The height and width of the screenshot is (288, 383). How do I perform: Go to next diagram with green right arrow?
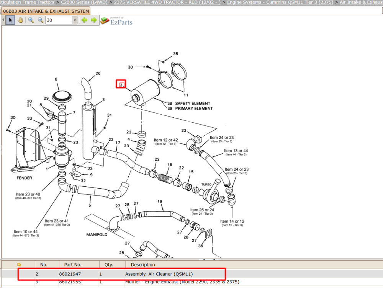click(93, 20)
